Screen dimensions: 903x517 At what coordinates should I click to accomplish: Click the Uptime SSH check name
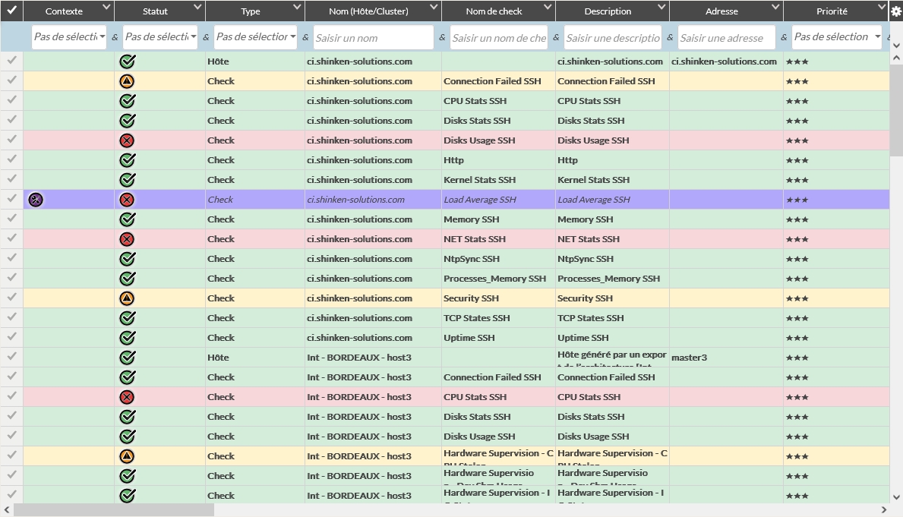pyautogui.click(x=469, y=338)
